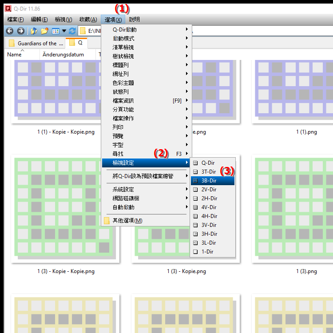
Task: Expand the 啟動模式 submenu
Action: pos(146,39)
